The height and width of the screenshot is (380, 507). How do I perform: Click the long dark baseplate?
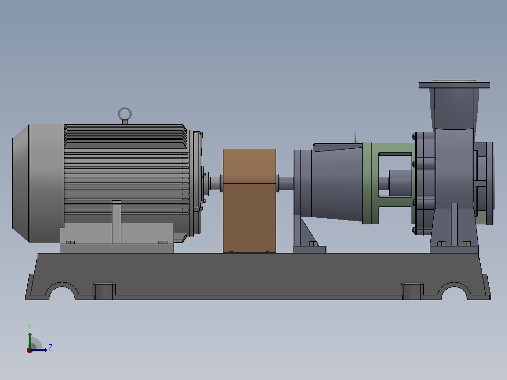(x=258, y=276)
